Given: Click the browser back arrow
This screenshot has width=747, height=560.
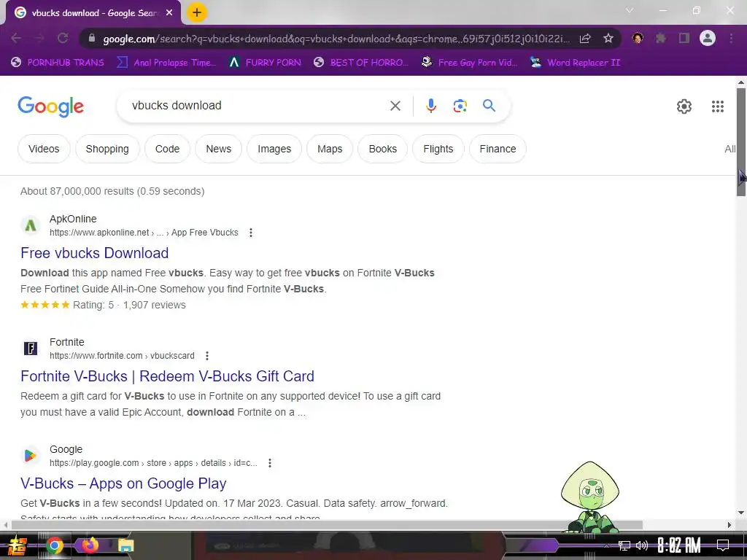Looking at the screenshot, I should pyautogui.click(x=16, y=38).
